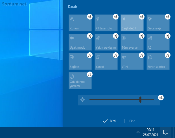The image size is (175, 138).
Task: Click the VPN tile
Action: click(x=132, y=61)
